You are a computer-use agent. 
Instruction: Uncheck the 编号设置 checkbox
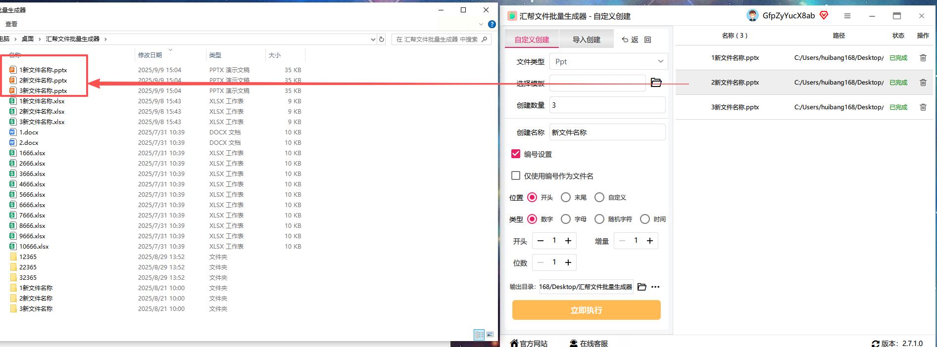coord(516,154)
